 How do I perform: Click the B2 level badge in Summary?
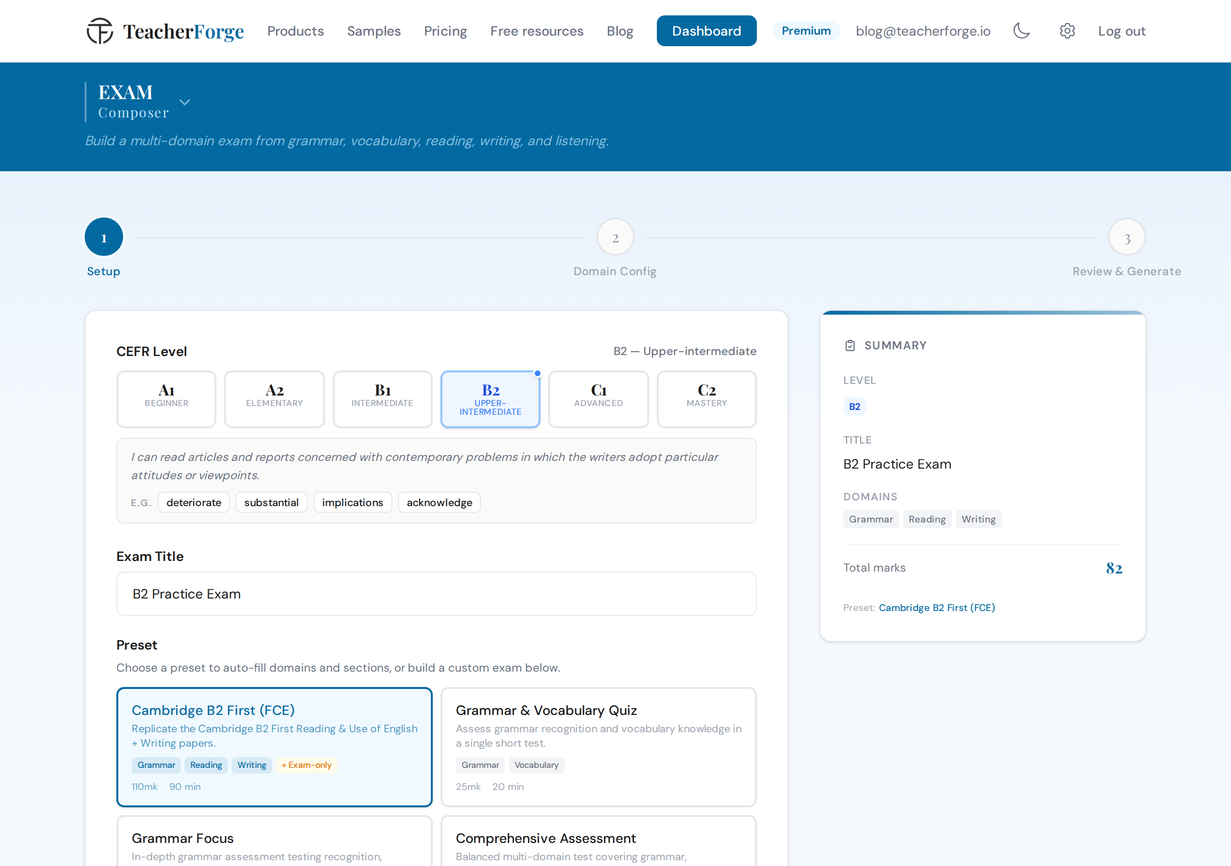tap(854, 407)
